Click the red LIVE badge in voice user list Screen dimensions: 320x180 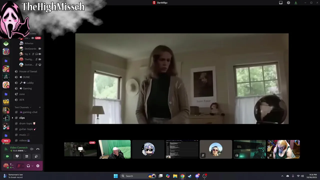point(38,38)
